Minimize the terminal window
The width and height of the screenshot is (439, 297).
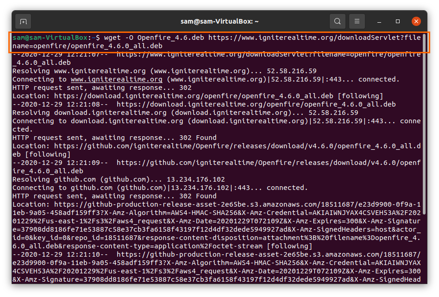tap(379, 22)
